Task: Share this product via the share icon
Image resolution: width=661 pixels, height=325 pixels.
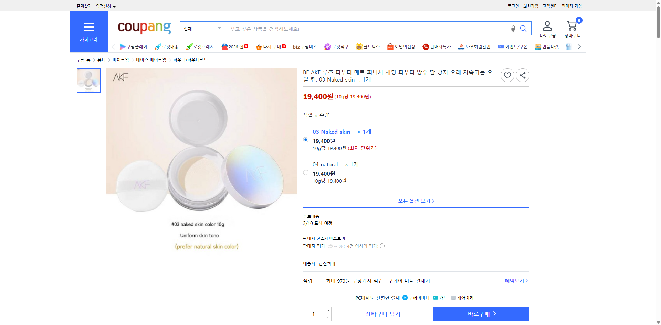Action: [x=522, y=75]
